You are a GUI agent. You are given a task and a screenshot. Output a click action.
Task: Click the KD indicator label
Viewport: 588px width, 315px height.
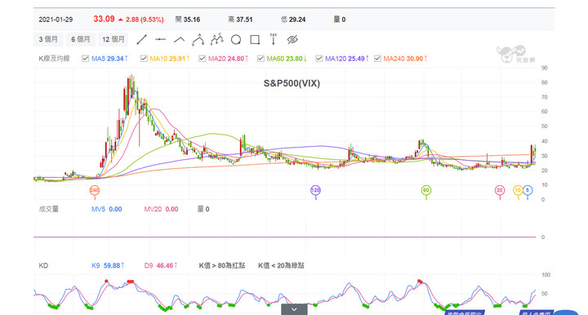click(43, 265)
